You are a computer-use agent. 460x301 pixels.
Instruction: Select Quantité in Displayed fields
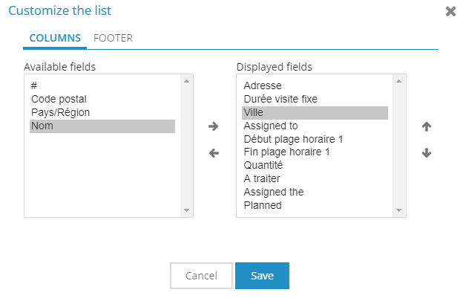click(315, 165)
